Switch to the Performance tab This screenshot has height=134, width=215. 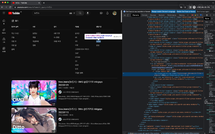click(172, 15)
